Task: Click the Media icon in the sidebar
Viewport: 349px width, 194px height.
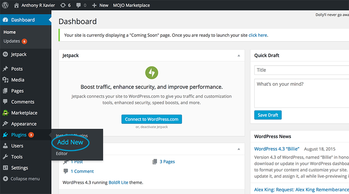Action: 5,80
